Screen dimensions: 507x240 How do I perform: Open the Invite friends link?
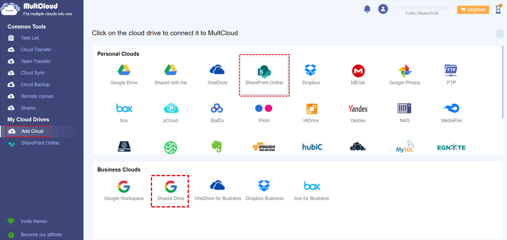34,221
